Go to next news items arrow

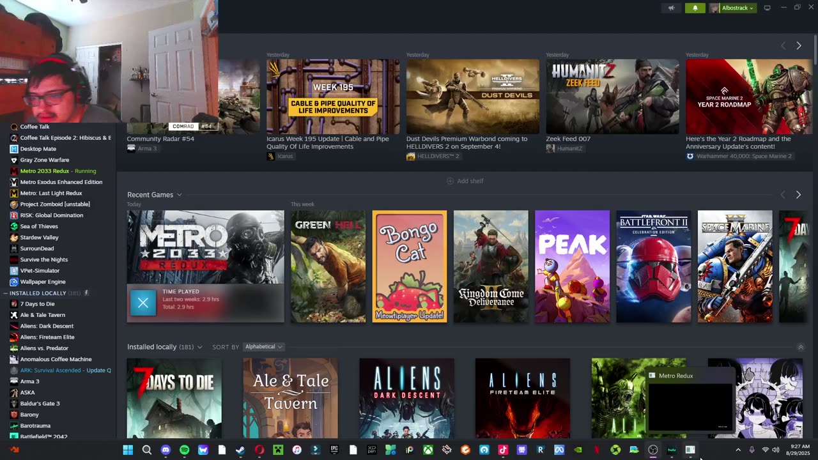(x=799, y=45)
